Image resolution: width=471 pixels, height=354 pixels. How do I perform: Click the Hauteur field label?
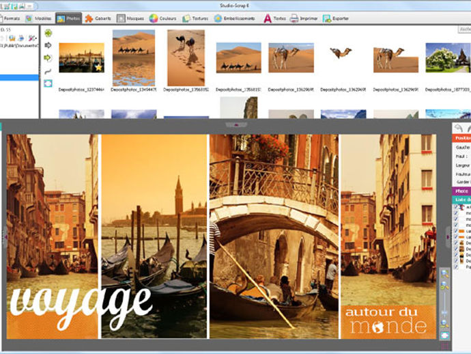coord(463,174)
